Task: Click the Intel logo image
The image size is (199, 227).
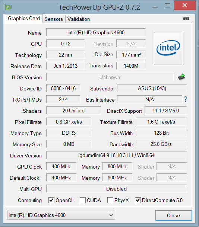Action: pyautogui.click(x=168, y=48)
